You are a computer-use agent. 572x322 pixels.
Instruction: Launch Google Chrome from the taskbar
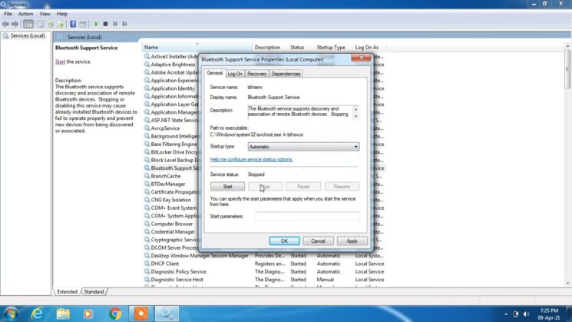click(x=115, y=313)
